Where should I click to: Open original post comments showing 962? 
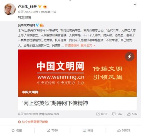117,114
